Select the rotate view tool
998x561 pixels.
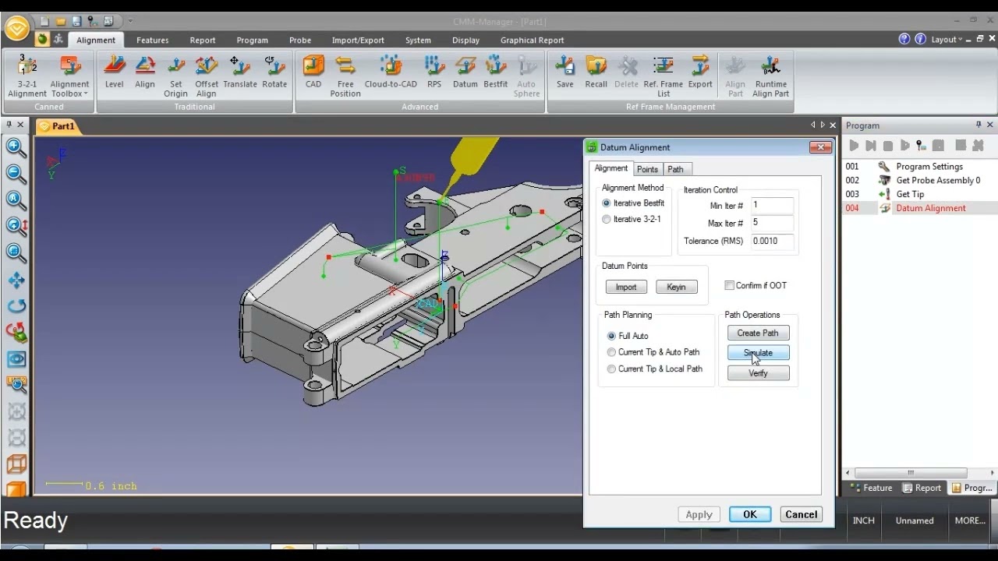(16, 306)
